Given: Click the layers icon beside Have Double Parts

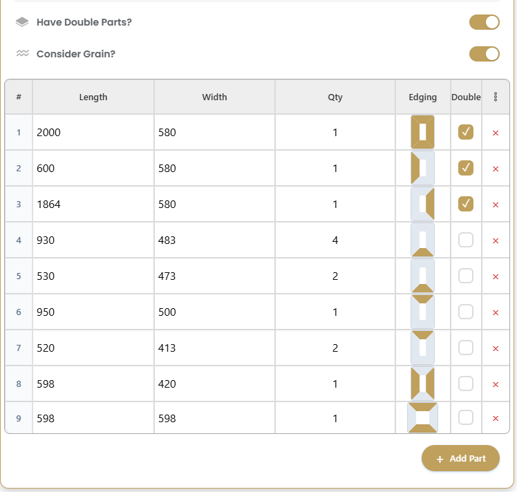Looking at the screenshot, I should point(22,22).
